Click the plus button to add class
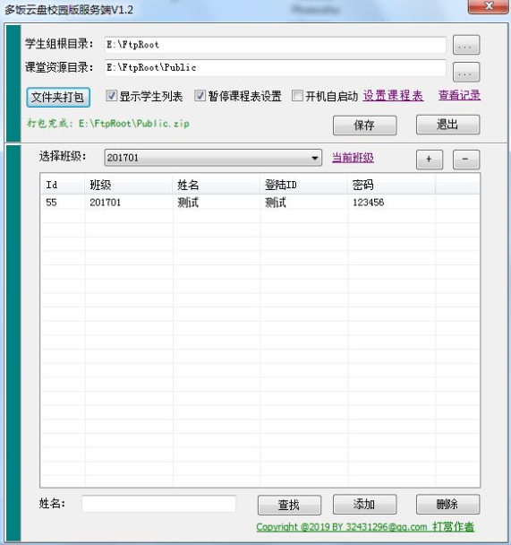Image resolution: width=511 pixels, height=545 pixels. [430, 160]
